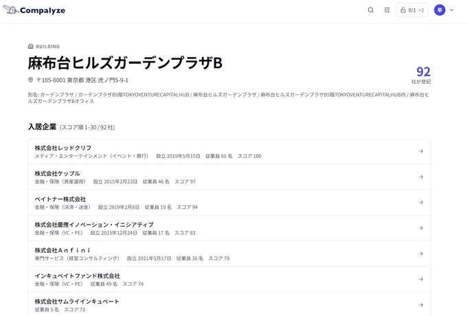Screen dimensions: 467x316
Task: Click the building icon beside BUILDING label
Action: coord(31,47)
